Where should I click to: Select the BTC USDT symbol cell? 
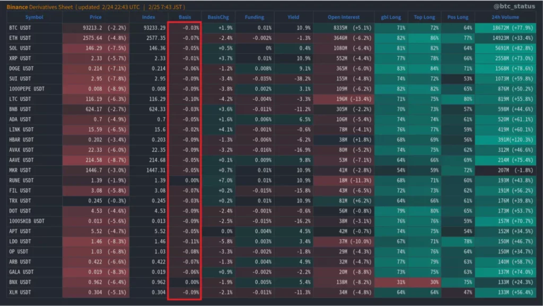[34, 28]
